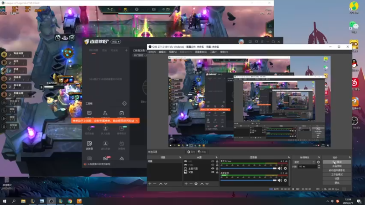365x205 pixels.
Task: Open the 编辑(E) menu in OBS
Action: [162, 52]
